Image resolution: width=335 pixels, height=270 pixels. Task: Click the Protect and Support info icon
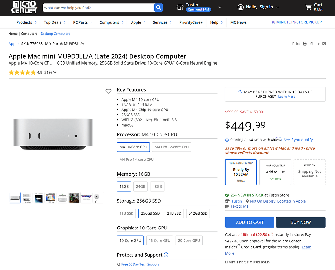[x=166, y=255]
